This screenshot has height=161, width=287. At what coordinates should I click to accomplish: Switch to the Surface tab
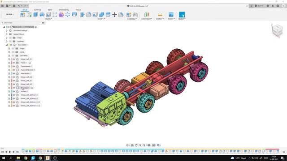[38, 10]
